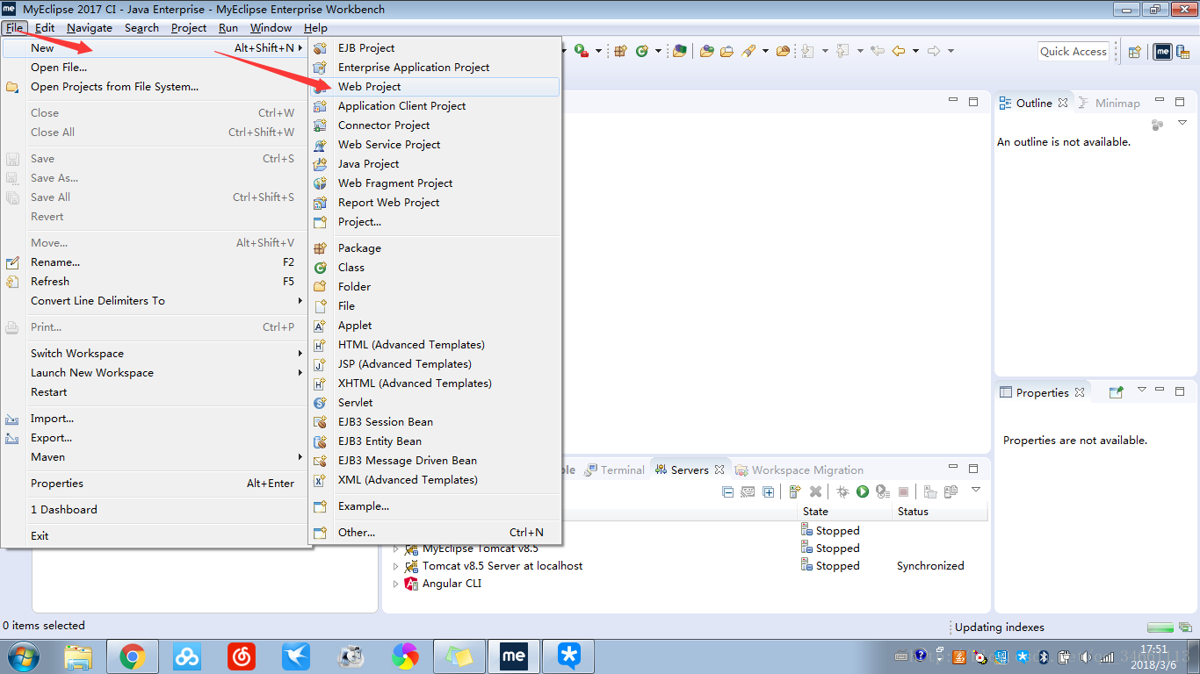Open the Properties view menu triangle
This screenshot has width=1200, height=674.
click(x=1142, y=390)
